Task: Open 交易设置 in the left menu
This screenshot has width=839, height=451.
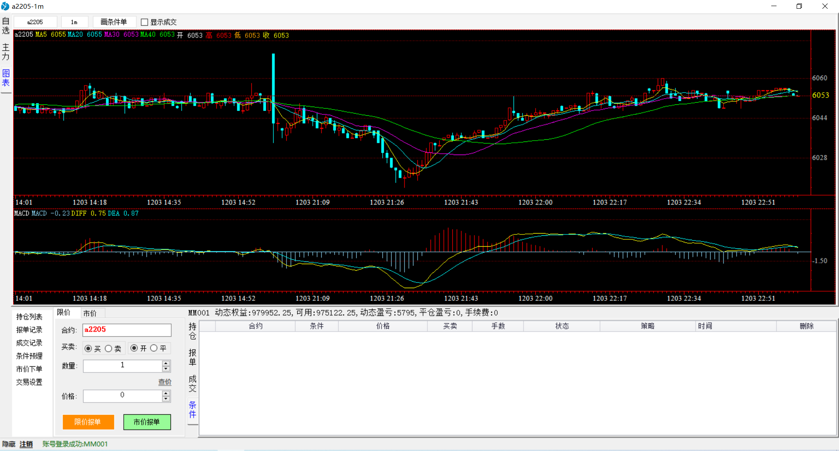Action: coord(29,382)
